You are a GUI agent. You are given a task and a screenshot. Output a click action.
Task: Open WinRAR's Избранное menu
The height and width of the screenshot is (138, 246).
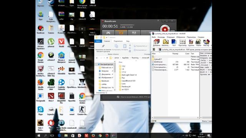(181, 37)
